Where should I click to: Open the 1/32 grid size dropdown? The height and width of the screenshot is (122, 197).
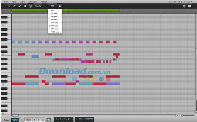pos(53,6)
